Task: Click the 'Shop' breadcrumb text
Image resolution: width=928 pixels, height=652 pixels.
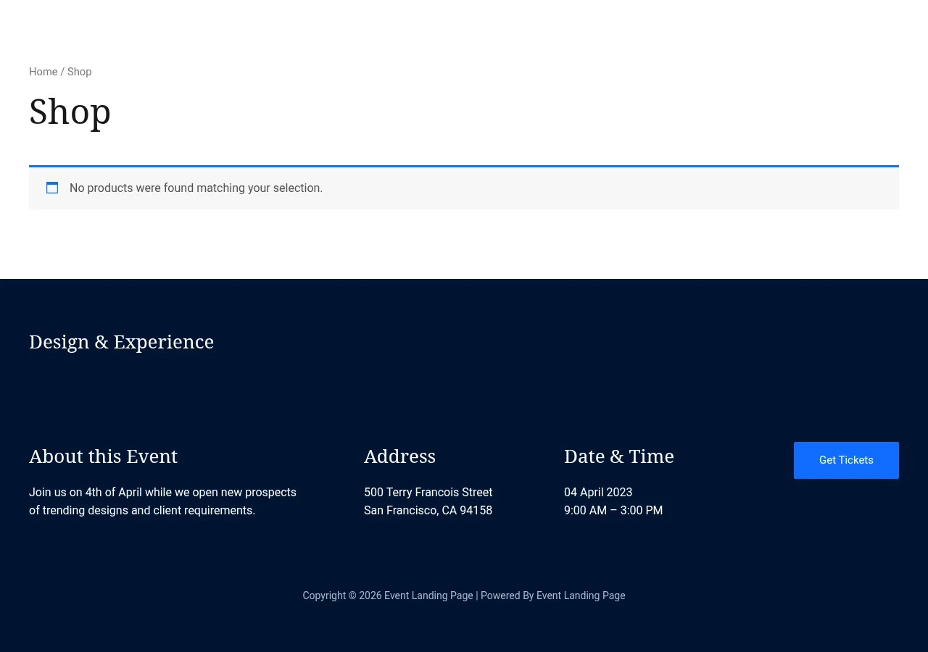Action: [80, 72]
